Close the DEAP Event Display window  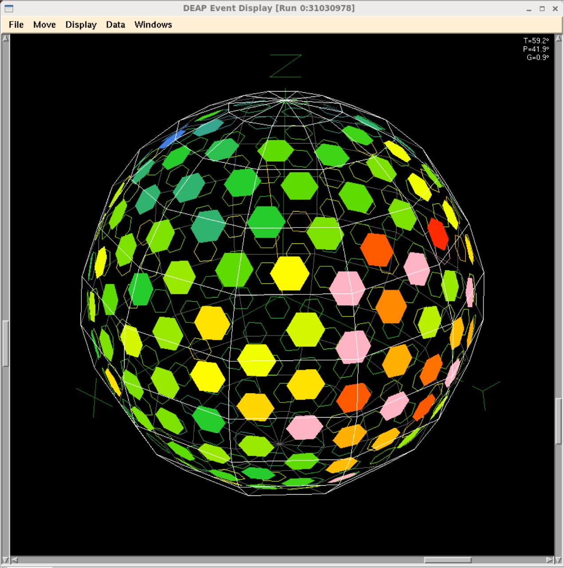555,9
